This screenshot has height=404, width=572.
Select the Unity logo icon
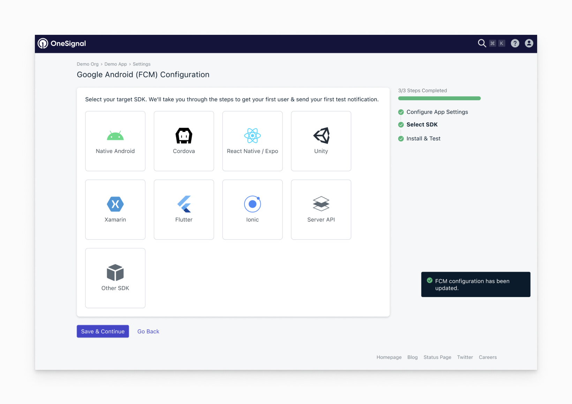(321, 135)
